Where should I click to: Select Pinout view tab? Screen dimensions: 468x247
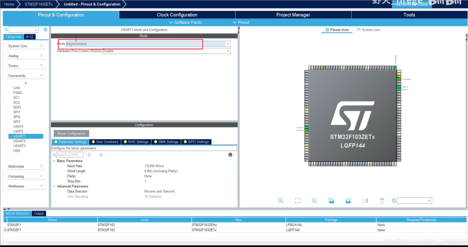click(337, 30)
